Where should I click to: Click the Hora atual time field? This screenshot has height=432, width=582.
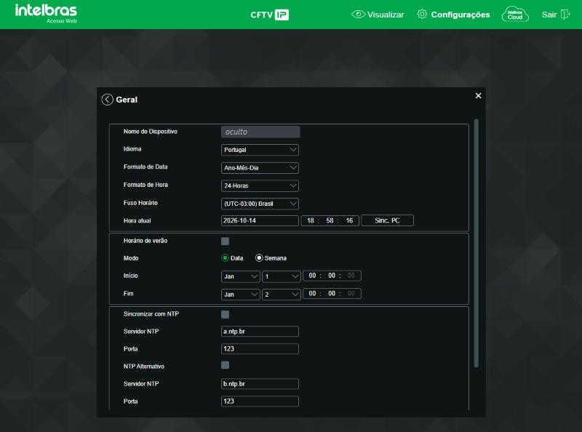click(x=330, y=220)
